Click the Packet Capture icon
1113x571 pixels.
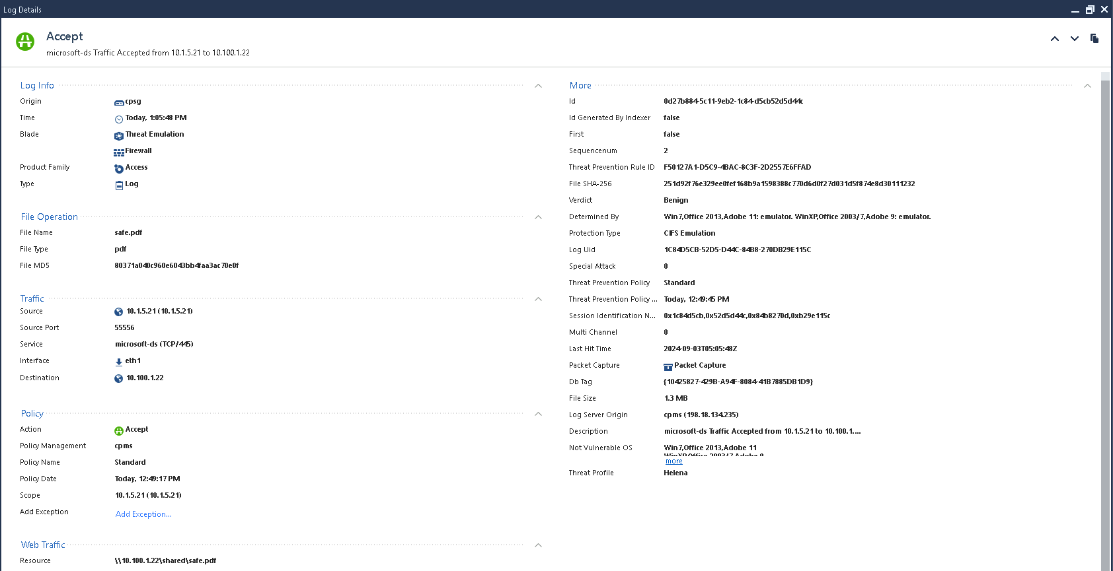click(668, 366)
